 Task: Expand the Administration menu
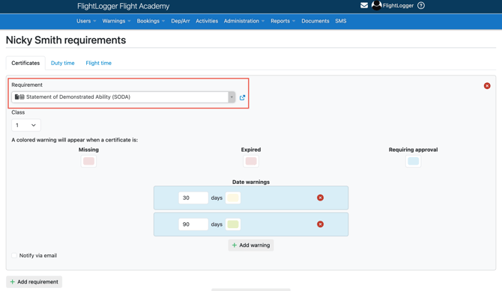244,21
